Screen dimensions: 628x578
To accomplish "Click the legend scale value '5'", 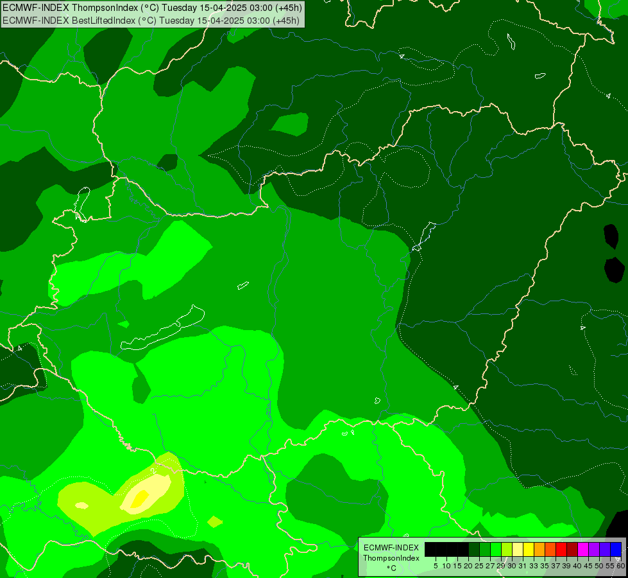I will [x=436, y=566].
